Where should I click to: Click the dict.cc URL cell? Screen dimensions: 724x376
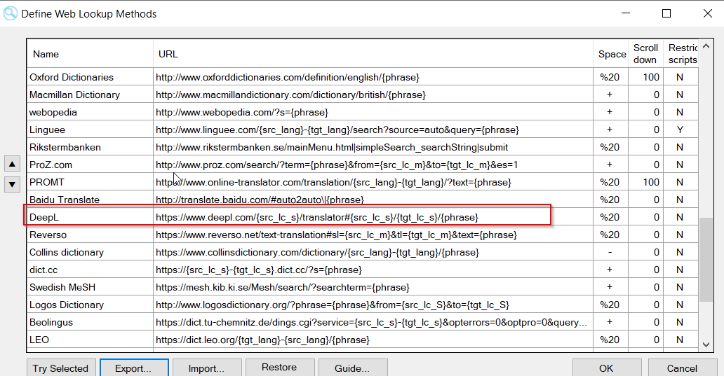coord(373,270)
